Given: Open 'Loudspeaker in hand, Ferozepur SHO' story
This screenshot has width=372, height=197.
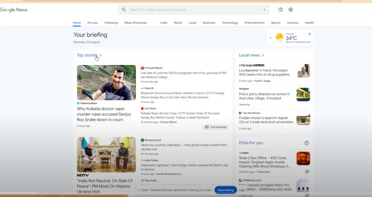Looking at the screenshot, I should [x=264, y=72].
